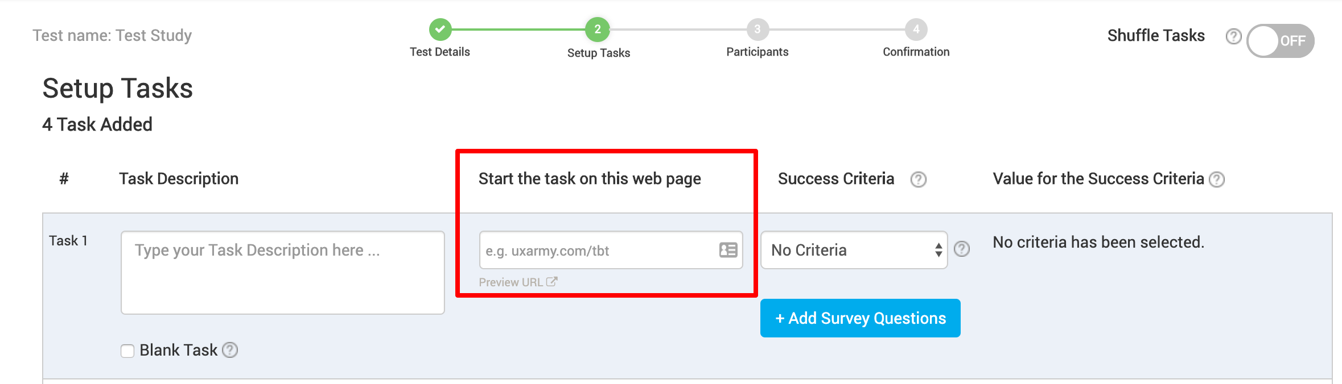Go to step 4 Confirmation
1342x384 pixels.
(x=916, y=29)
